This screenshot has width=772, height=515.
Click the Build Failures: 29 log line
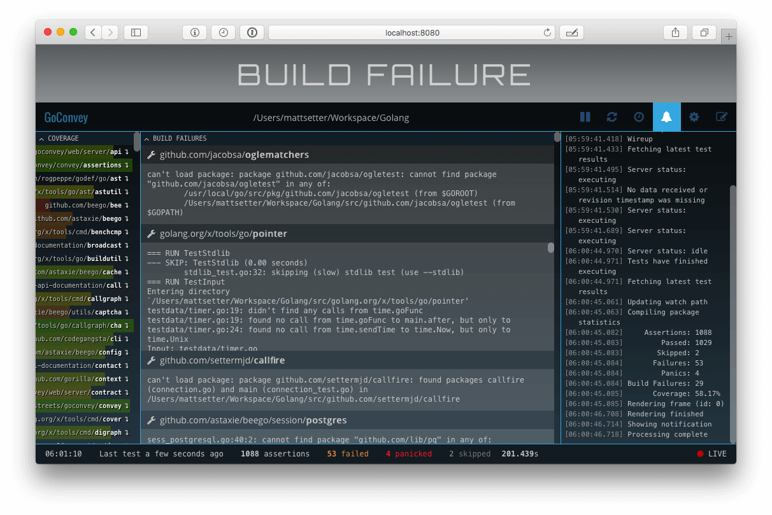click(x=645, y=383)
